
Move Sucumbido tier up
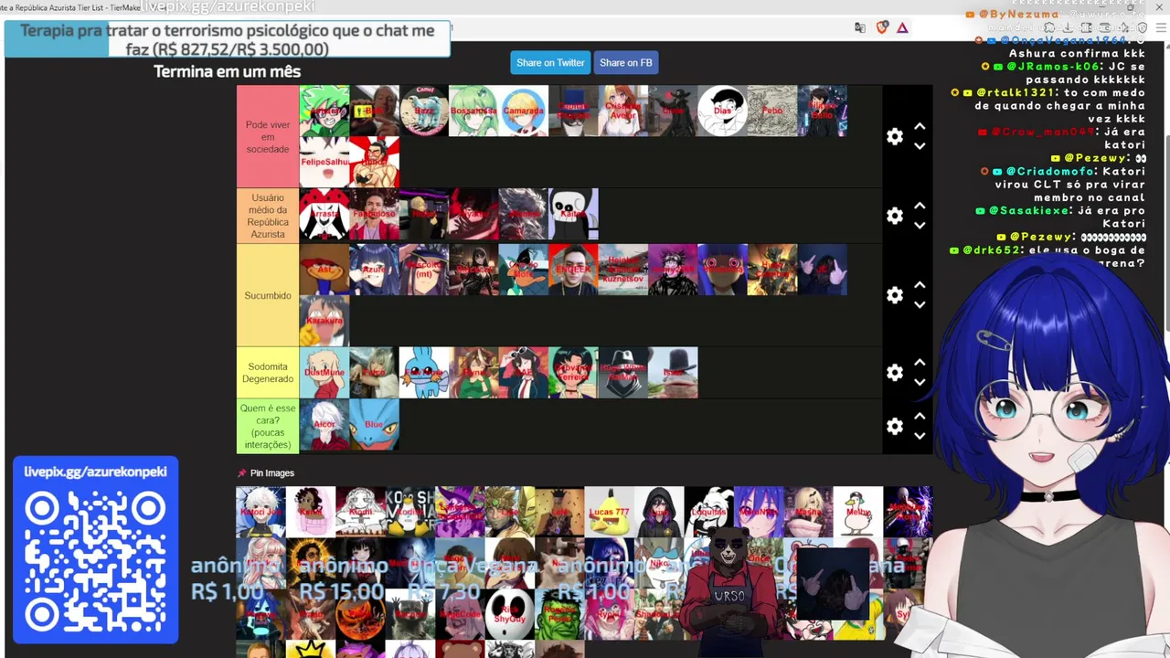point(920,285)
